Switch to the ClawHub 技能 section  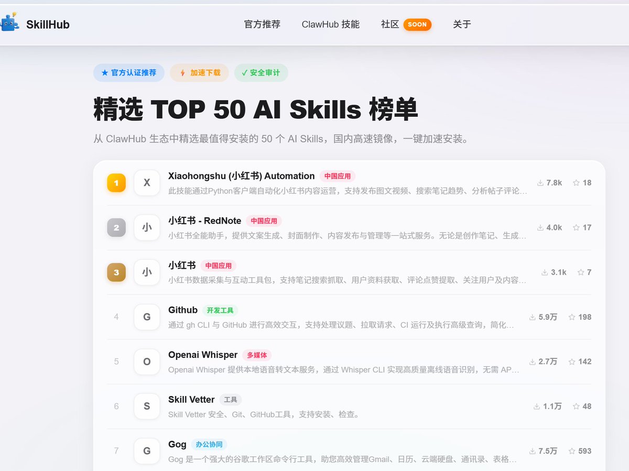[330, 24]
